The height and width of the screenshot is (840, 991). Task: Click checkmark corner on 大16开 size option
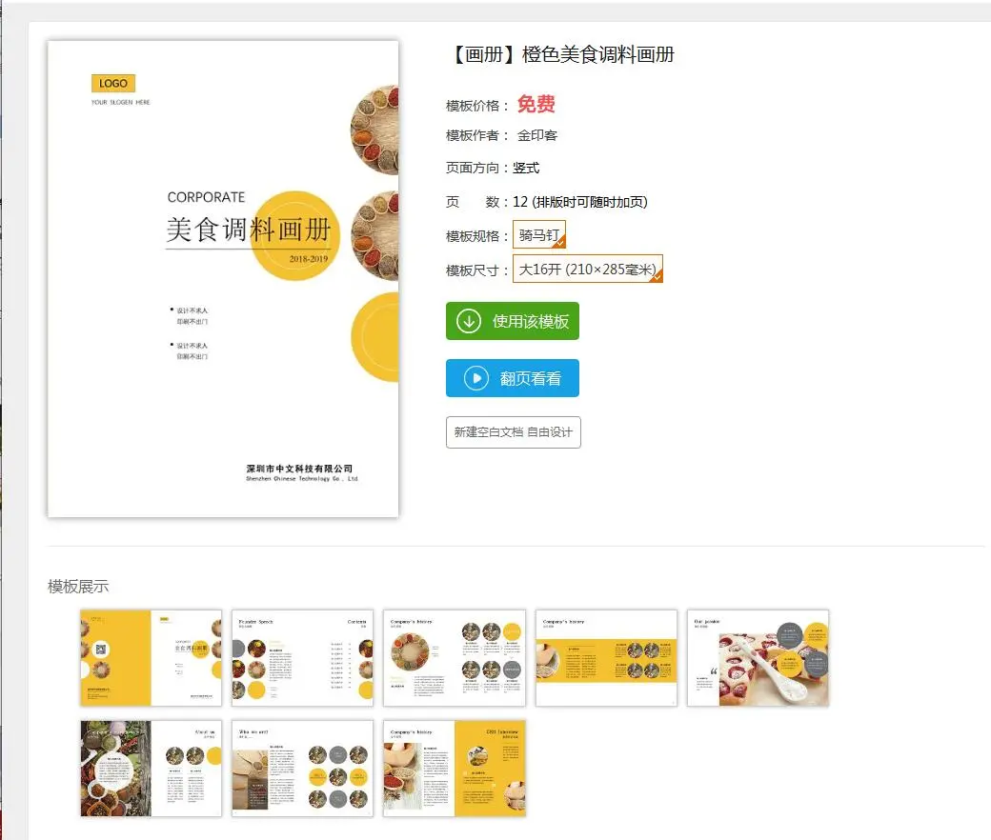point(657,276)
